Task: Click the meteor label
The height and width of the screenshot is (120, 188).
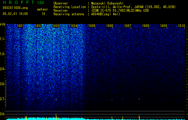Action: (42, 9)
